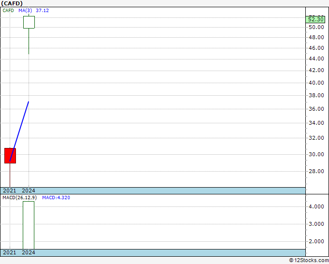Click the 2021 label on price chart axis
The image size is (329, 264).
tap(10, 191)
